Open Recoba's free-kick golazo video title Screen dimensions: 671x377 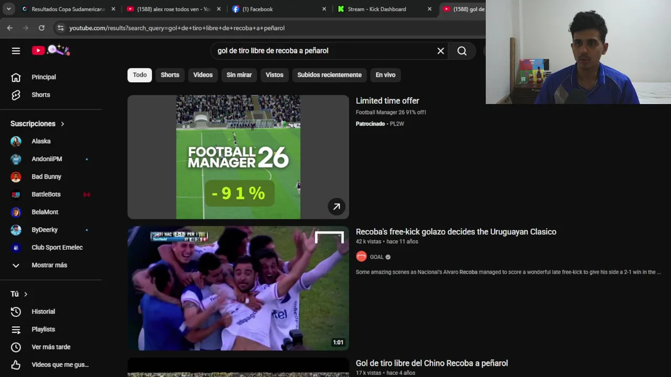click(x=456, y=232)
